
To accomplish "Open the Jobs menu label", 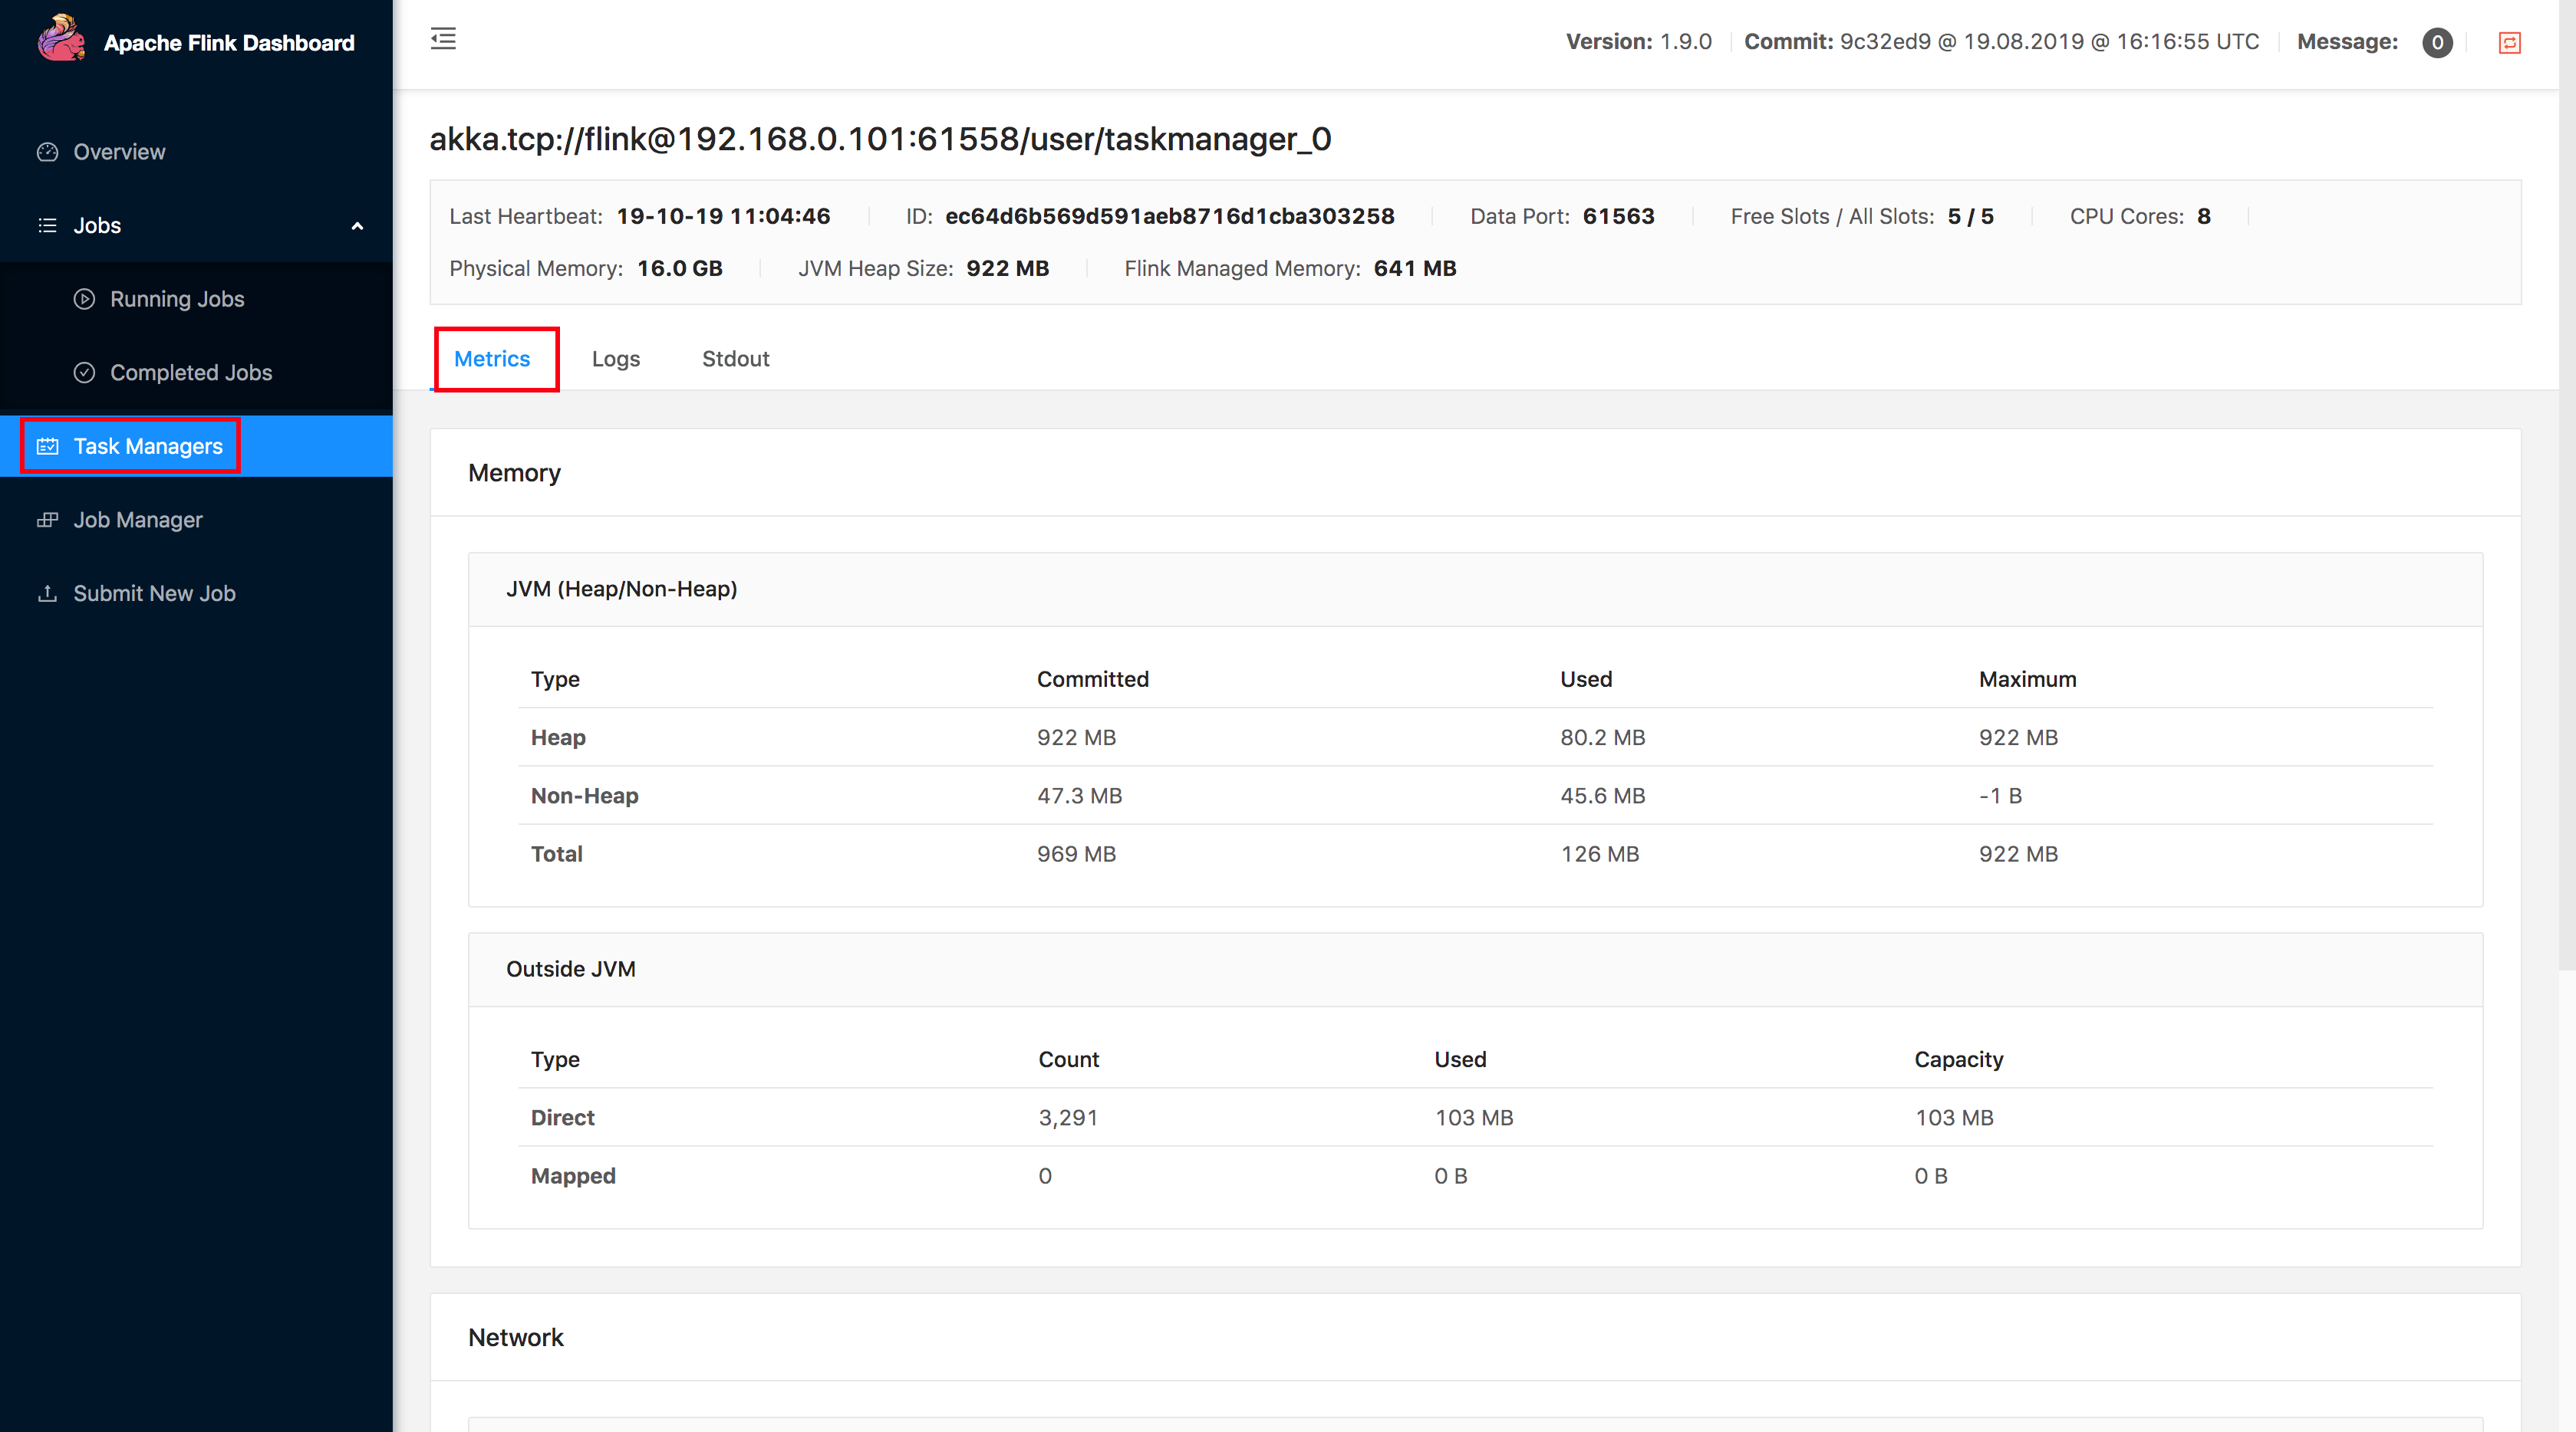I will click(97, 226).
